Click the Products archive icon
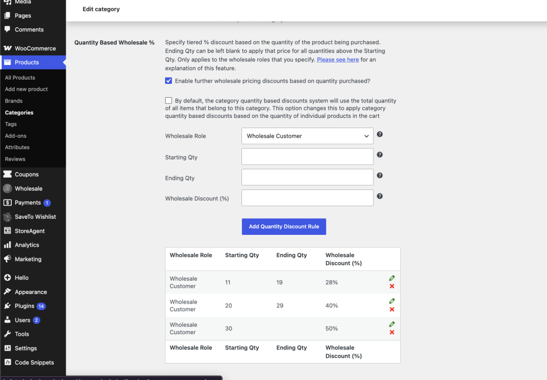The image size is (547, 380). click(7, 62)
